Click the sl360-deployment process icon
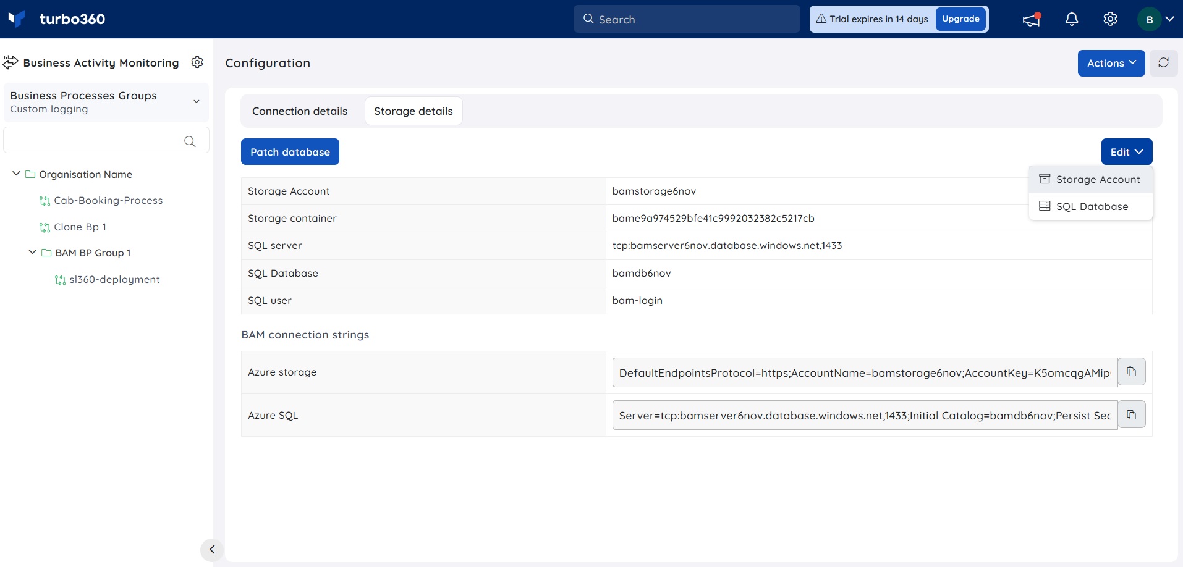Screen dimensions: 1183x567 tap(60, 280)
